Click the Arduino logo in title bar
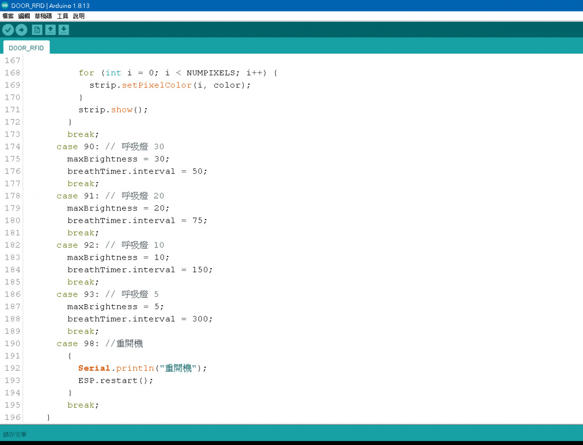Viewport: 583px width, 445px height. point(5,5)
